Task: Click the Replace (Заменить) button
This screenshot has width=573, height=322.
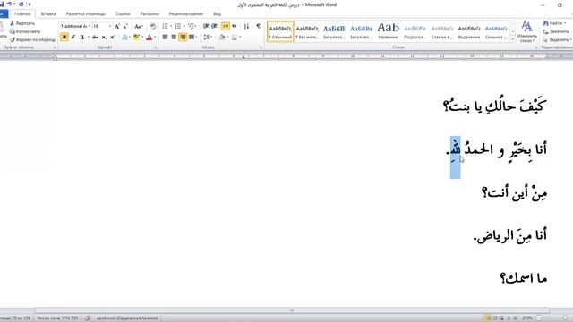Action: click(x=555, y=31)
